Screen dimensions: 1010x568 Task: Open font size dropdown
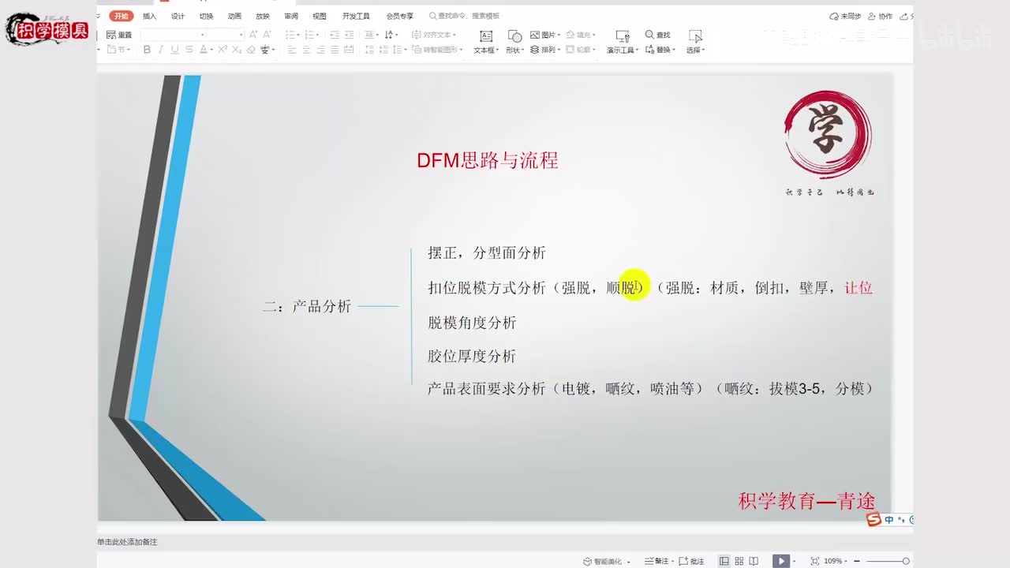coord(241,35)
